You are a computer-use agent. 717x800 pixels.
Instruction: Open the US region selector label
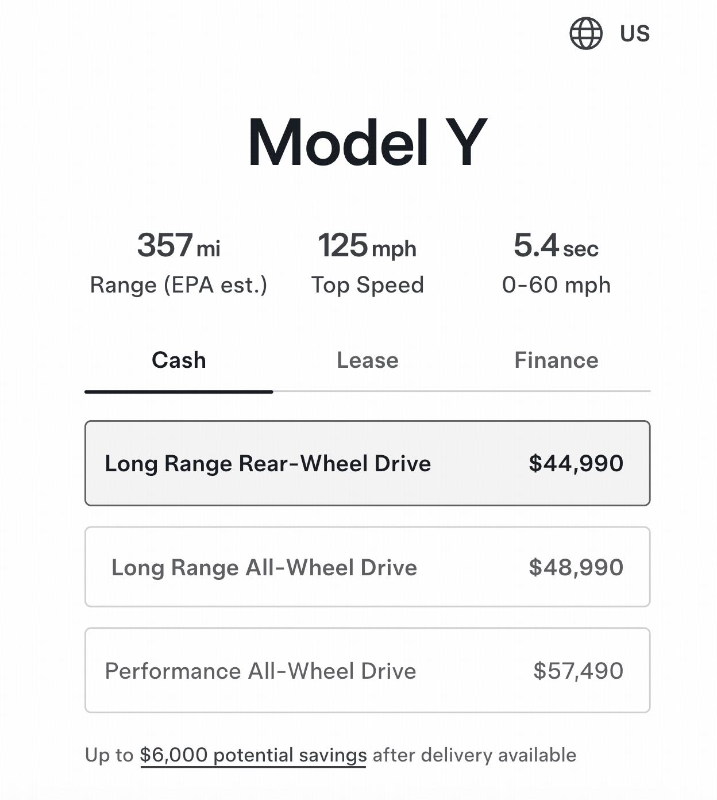click(x=635, y=34)
